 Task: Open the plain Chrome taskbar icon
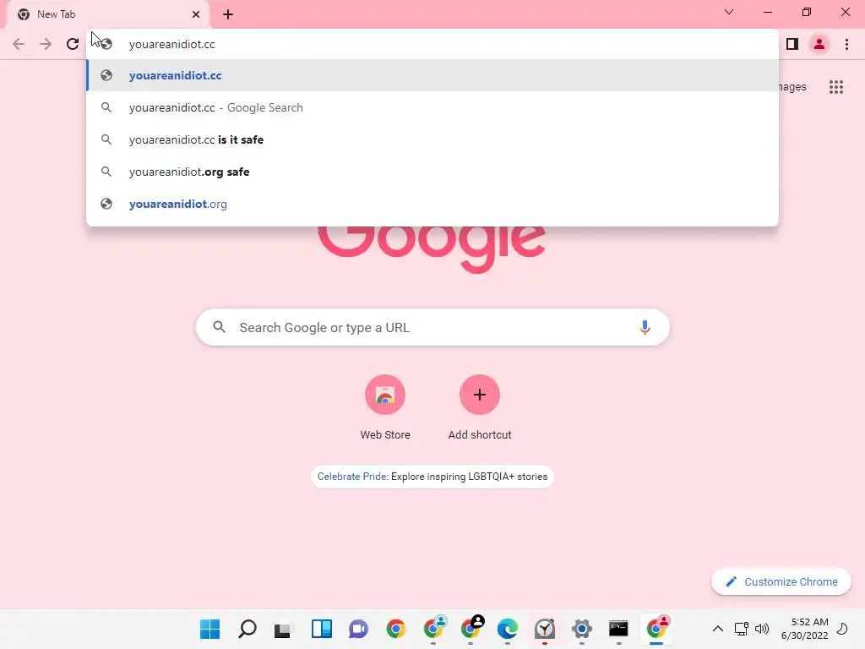click(x=395, y=629)
